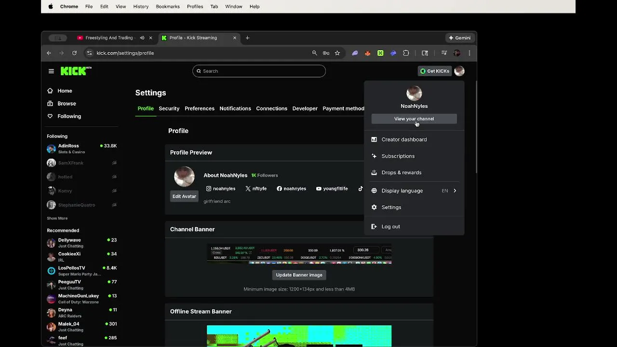Click View your channel button
617x347 pixels.
[414, 119]
